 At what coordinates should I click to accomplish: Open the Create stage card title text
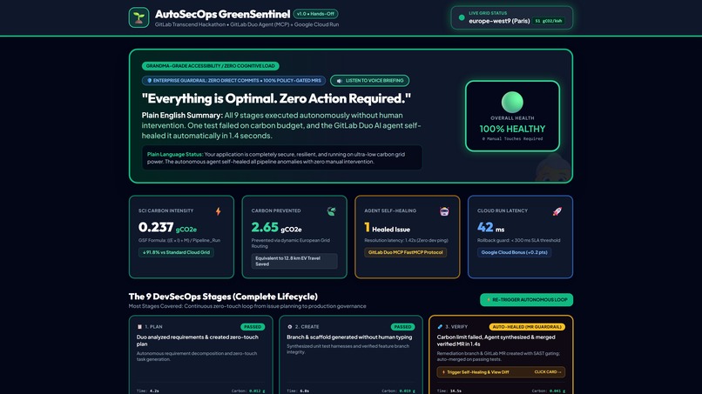point(349,337)
